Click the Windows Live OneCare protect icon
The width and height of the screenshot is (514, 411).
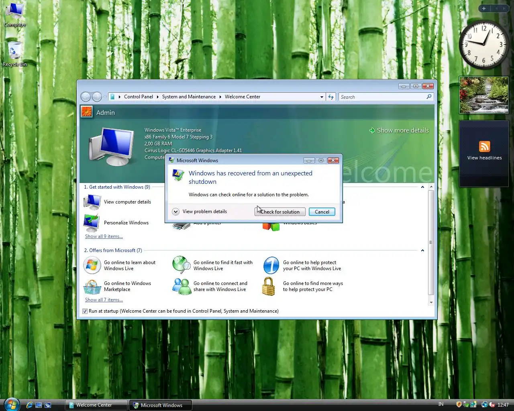(x=271, y=265)
